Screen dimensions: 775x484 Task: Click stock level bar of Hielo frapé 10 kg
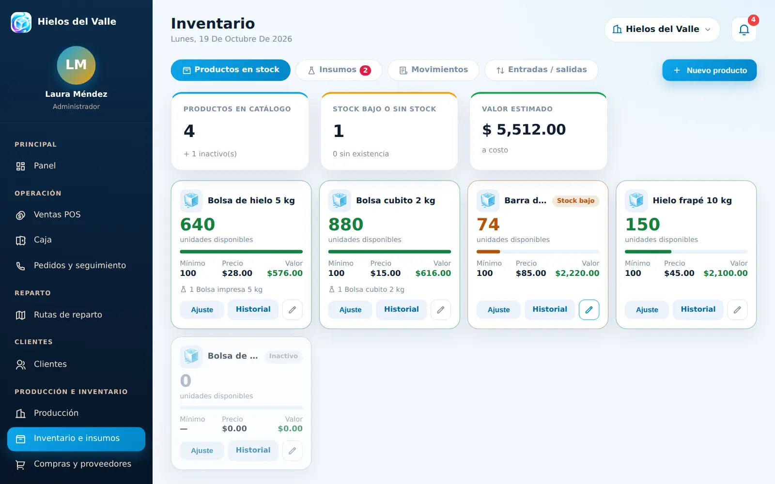click(686, 252)
